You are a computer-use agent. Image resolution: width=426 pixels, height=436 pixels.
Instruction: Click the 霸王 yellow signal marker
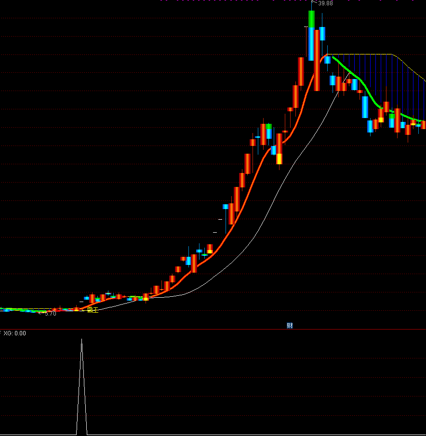point(93,310)
